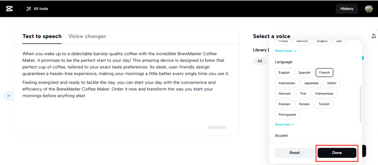The image size is (378, 165).
Task: Open the user profile avatar
Action: coord(369,9)
